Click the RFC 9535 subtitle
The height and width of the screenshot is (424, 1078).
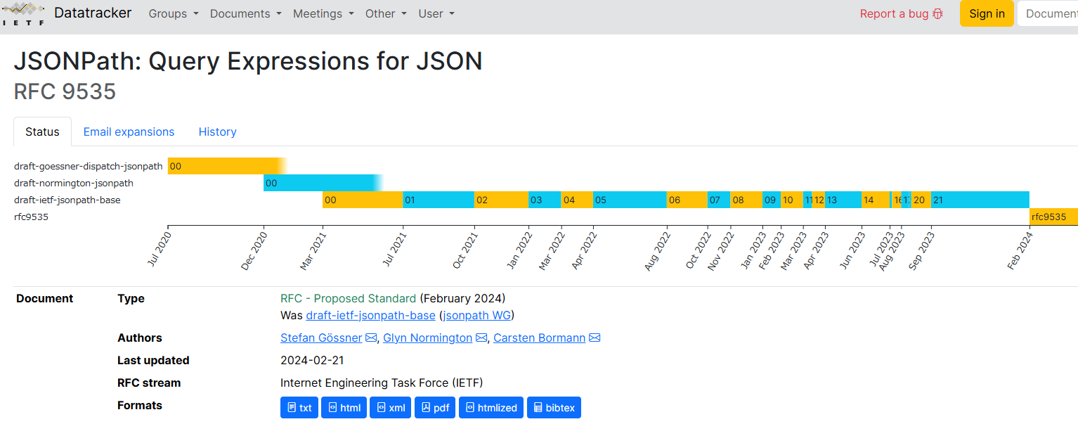pos(65,92)
